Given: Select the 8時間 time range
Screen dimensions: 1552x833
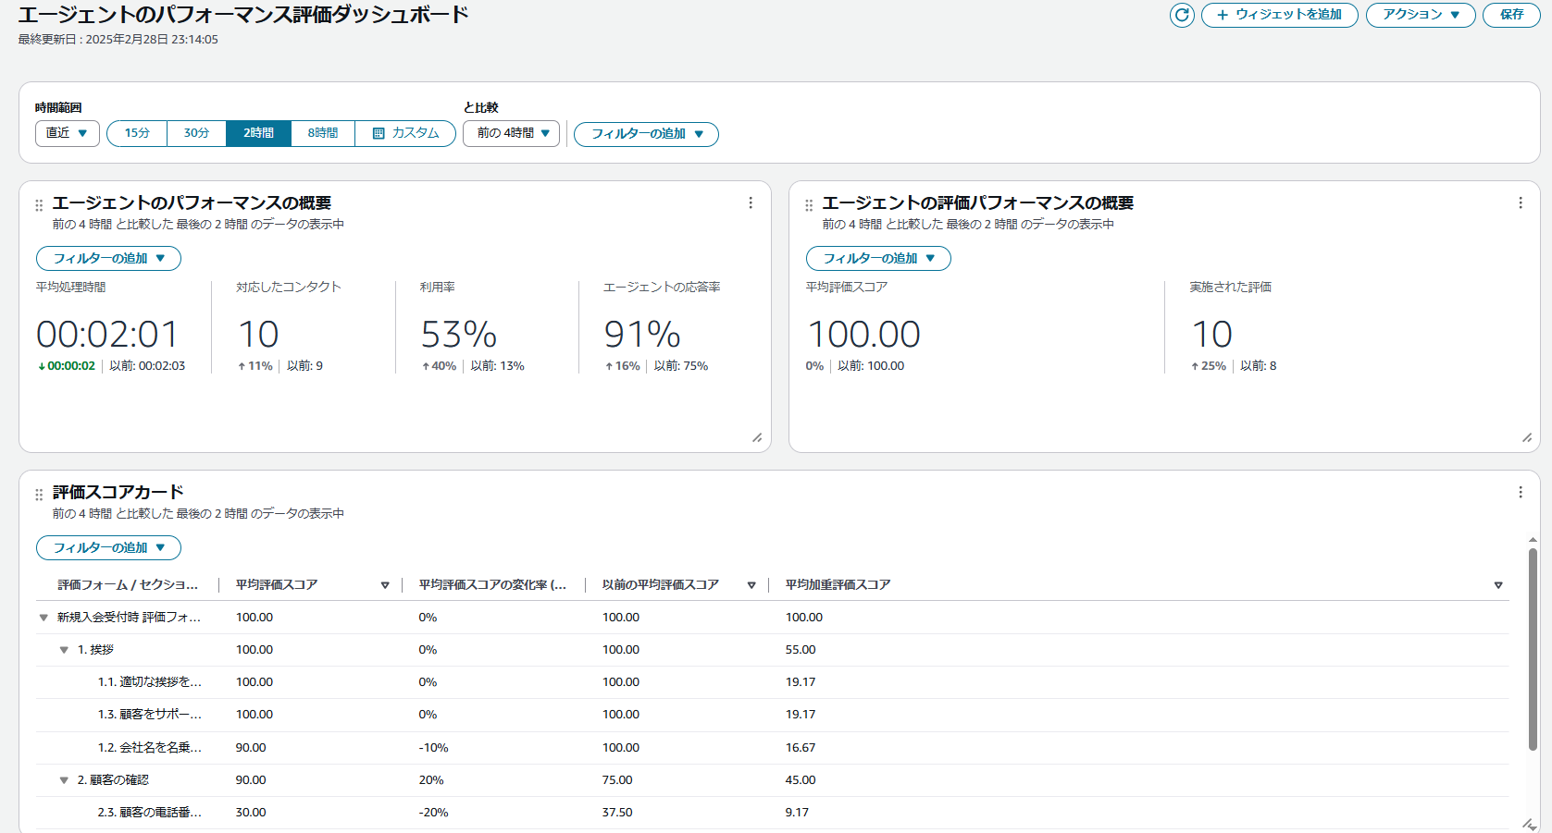Looking at the screenshot, I should tap(323, 133).
